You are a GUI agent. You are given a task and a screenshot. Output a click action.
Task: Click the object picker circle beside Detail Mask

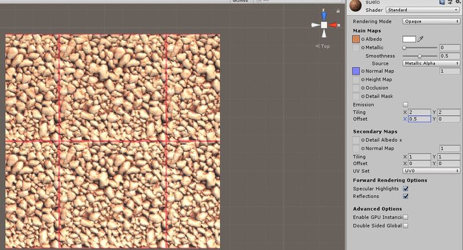(363, 97)
